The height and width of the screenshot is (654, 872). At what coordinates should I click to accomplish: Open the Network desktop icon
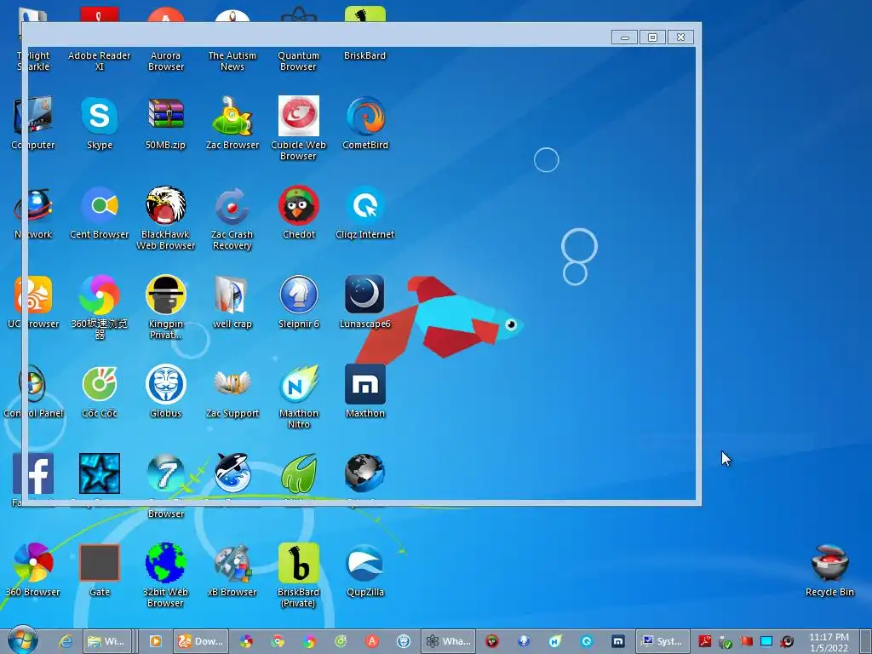click(33, 212)
